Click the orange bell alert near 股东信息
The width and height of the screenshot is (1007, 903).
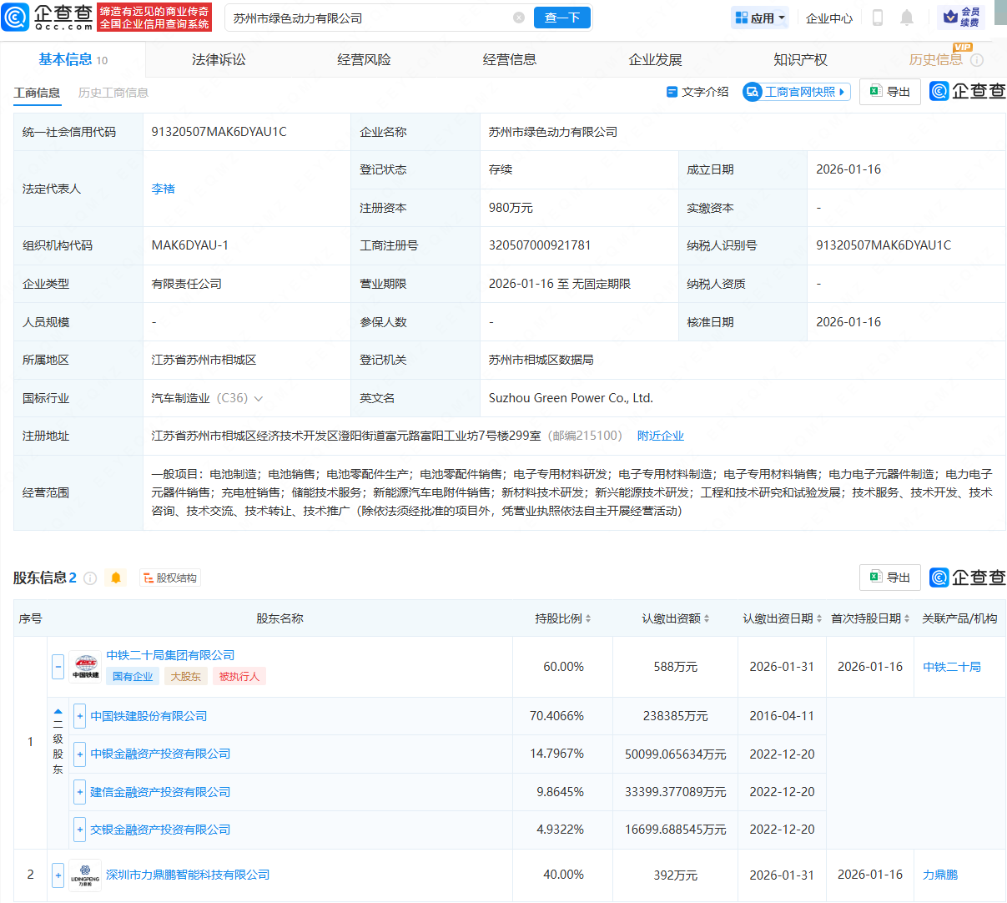pyautogui.click(x=116, y=578)
